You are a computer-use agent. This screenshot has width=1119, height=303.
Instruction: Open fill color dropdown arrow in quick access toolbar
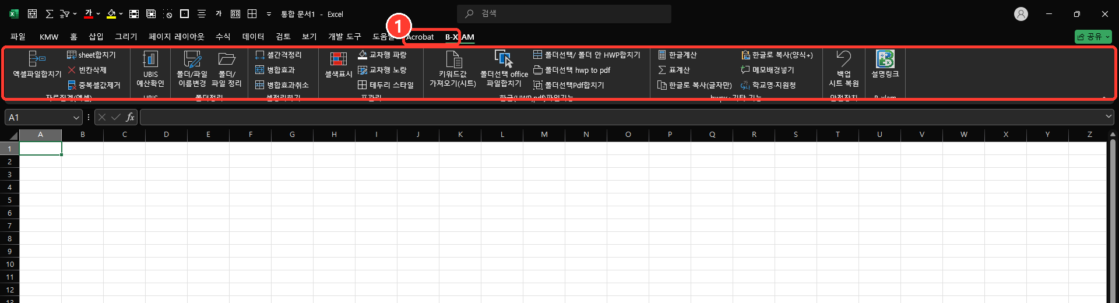(x=121, y=13)
